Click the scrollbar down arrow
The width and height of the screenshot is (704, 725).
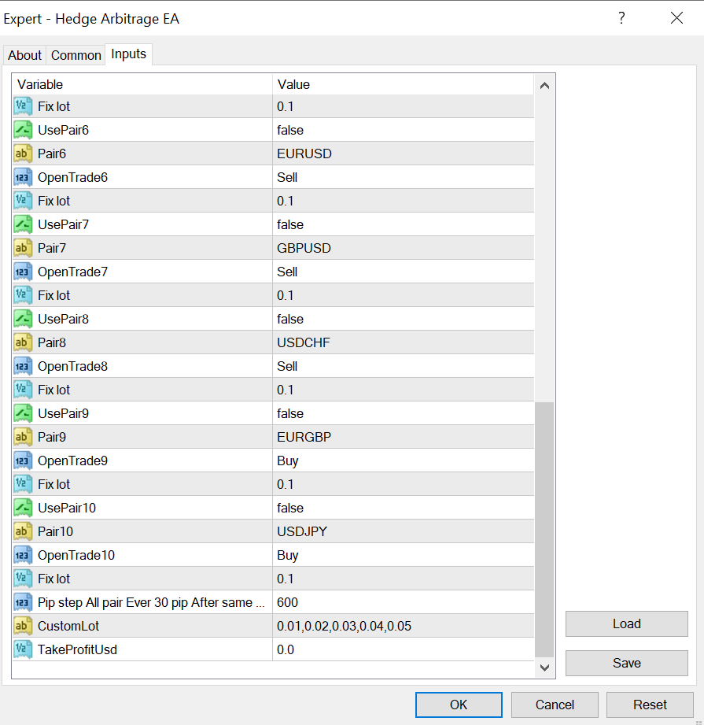tap(544, 668)
